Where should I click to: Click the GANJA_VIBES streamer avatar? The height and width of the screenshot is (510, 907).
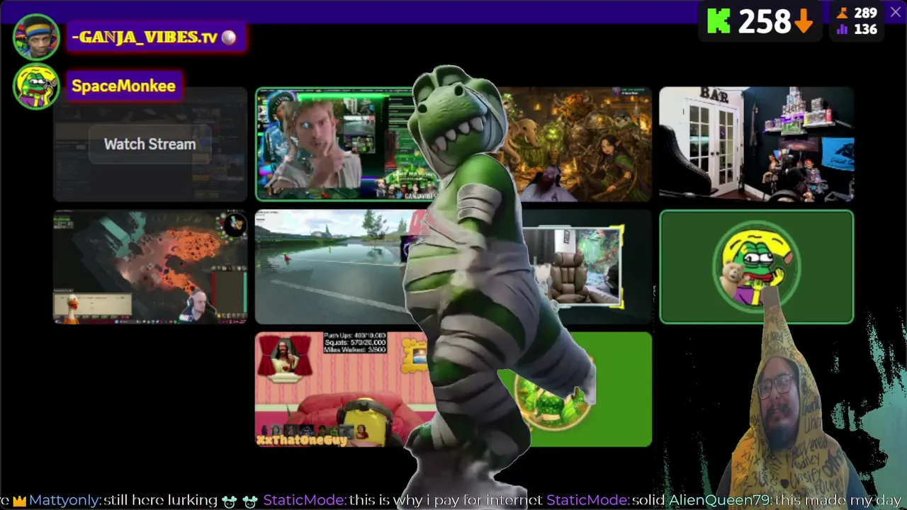tap(36, 37)
